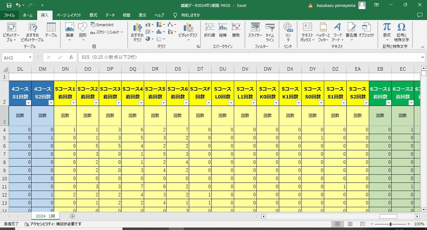
Task: Add a 縦棒 column sparkline
Action: pyautogui.click(x=223, y=30)
